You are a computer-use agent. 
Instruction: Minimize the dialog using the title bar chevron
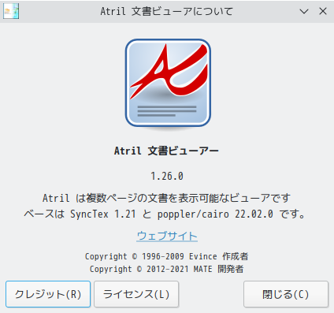[304, 11]
